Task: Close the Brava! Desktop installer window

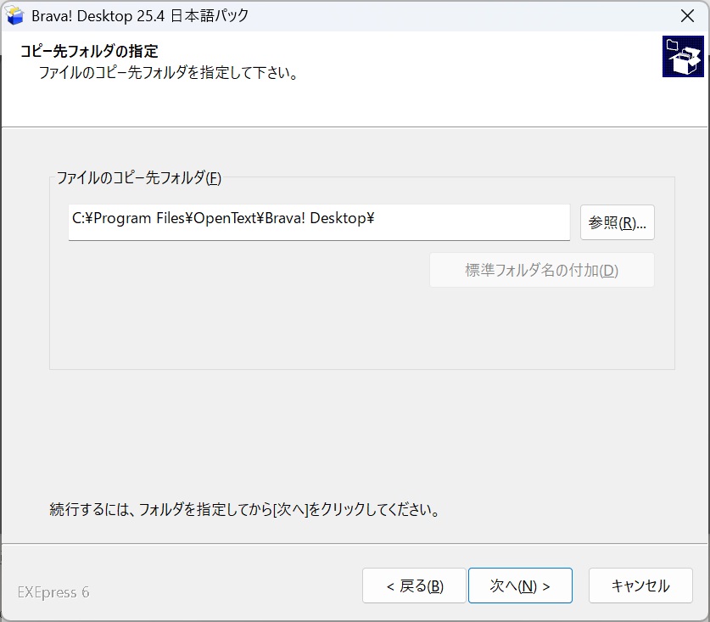Action: click(686, 15)
